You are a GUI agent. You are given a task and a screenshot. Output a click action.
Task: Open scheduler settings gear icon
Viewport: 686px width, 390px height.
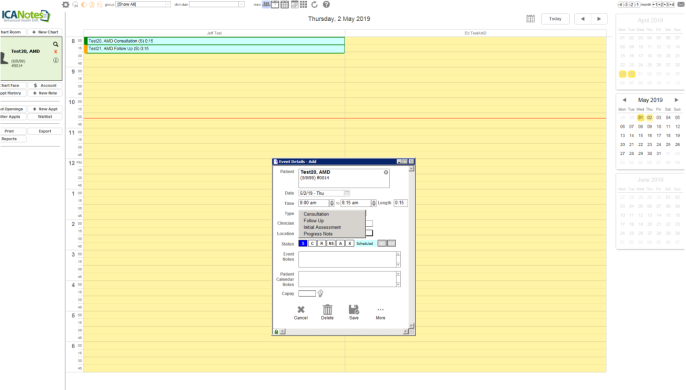click(x=66, y=4)
